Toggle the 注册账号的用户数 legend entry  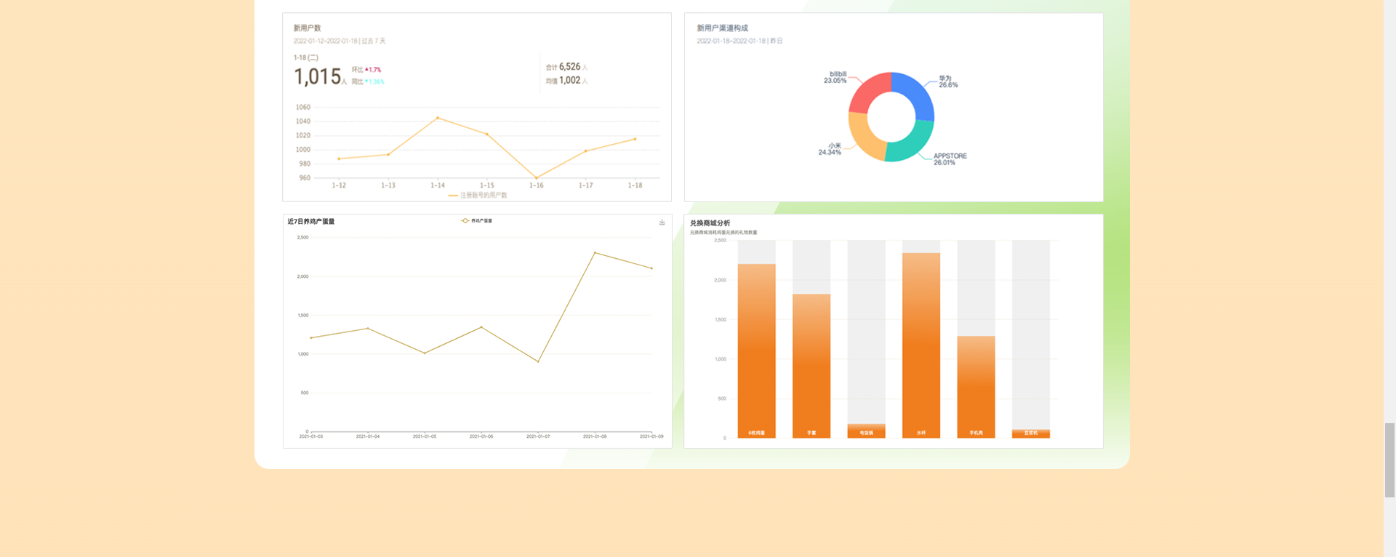coord(478,196)
